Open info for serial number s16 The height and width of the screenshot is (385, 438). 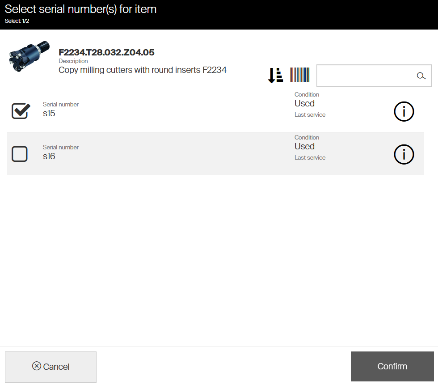click(404, 155)
